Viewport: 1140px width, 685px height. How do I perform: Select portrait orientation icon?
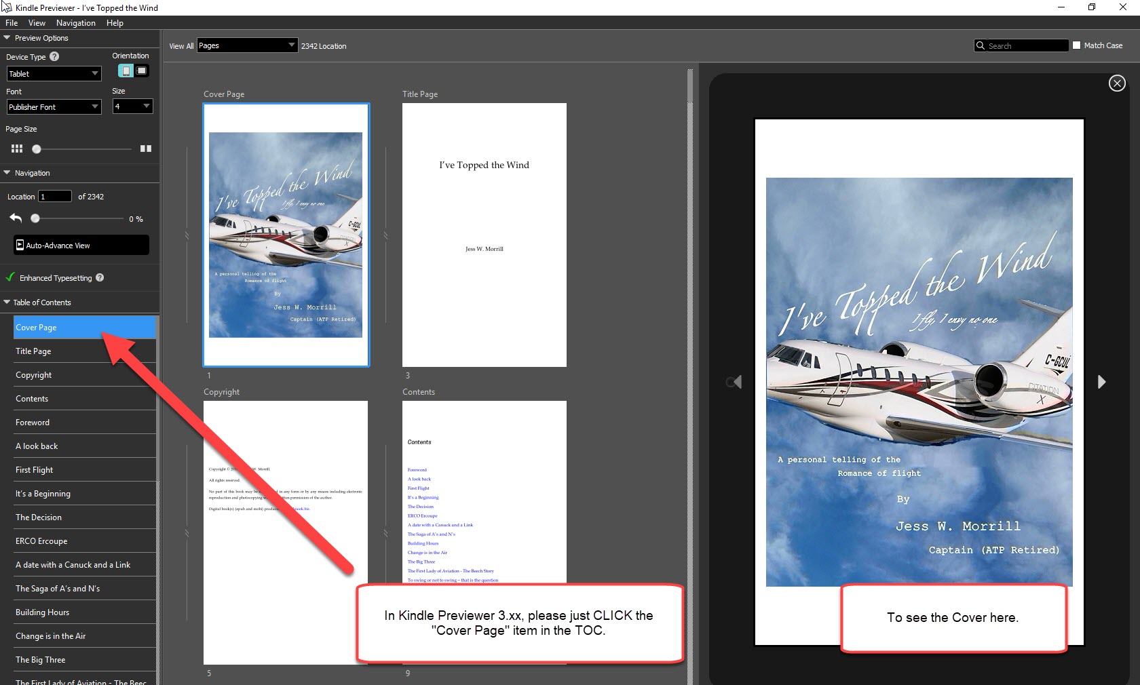[x=126, y=71]
